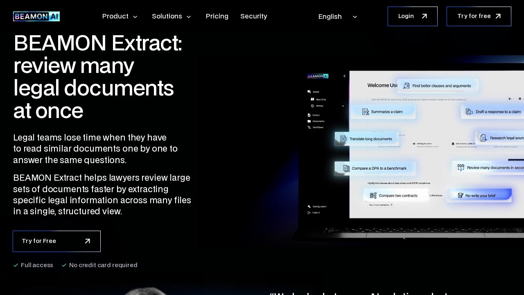The width and height of the screenshot is (524, 295).
Task: Click the Compare two contracts icon
Action: click(x=373, y=196)
